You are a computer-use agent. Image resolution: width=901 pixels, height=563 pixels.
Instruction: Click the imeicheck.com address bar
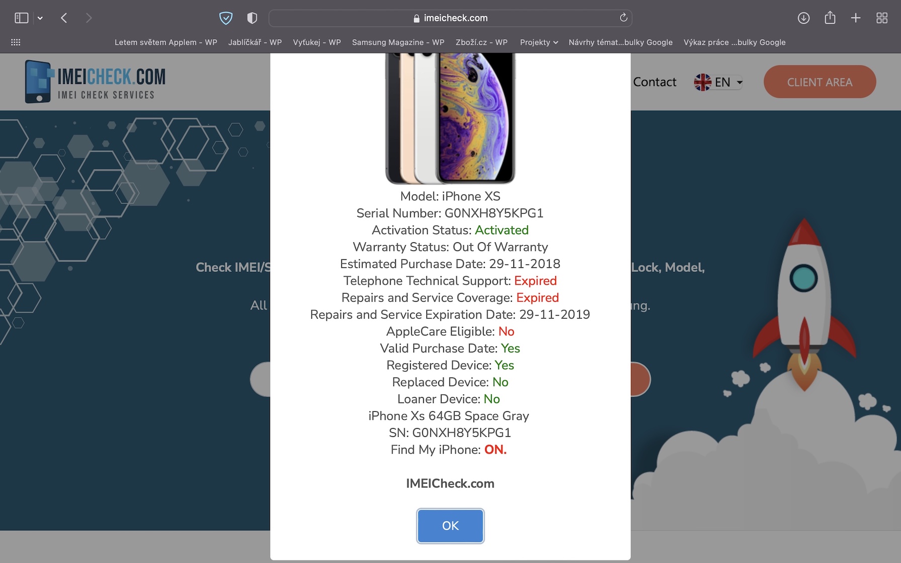click(x=450, y=18)
